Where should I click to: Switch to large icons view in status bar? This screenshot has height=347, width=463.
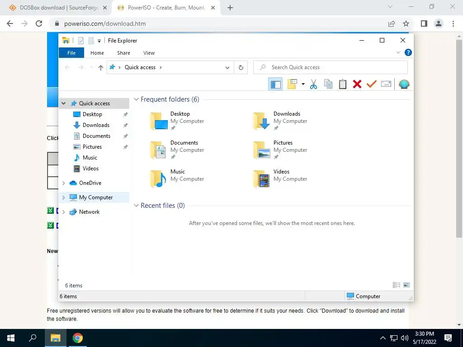[x=406, y=285]
